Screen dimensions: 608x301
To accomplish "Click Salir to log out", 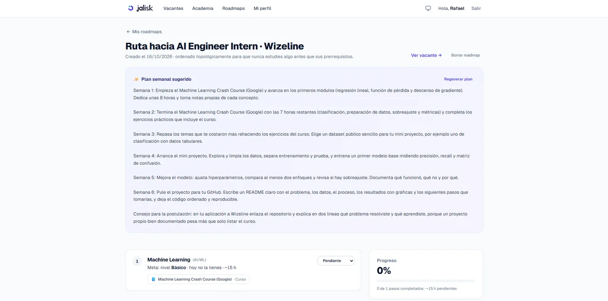I will click(476, 9).
